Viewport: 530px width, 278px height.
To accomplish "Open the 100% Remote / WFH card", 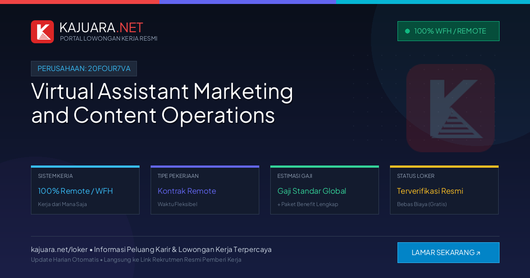I will pos(85,190).
